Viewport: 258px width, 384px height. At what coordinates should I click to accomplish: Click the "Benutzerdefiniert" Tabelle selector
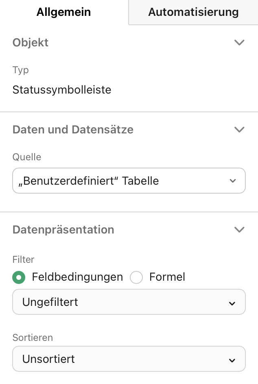click(x=129, y=181)
